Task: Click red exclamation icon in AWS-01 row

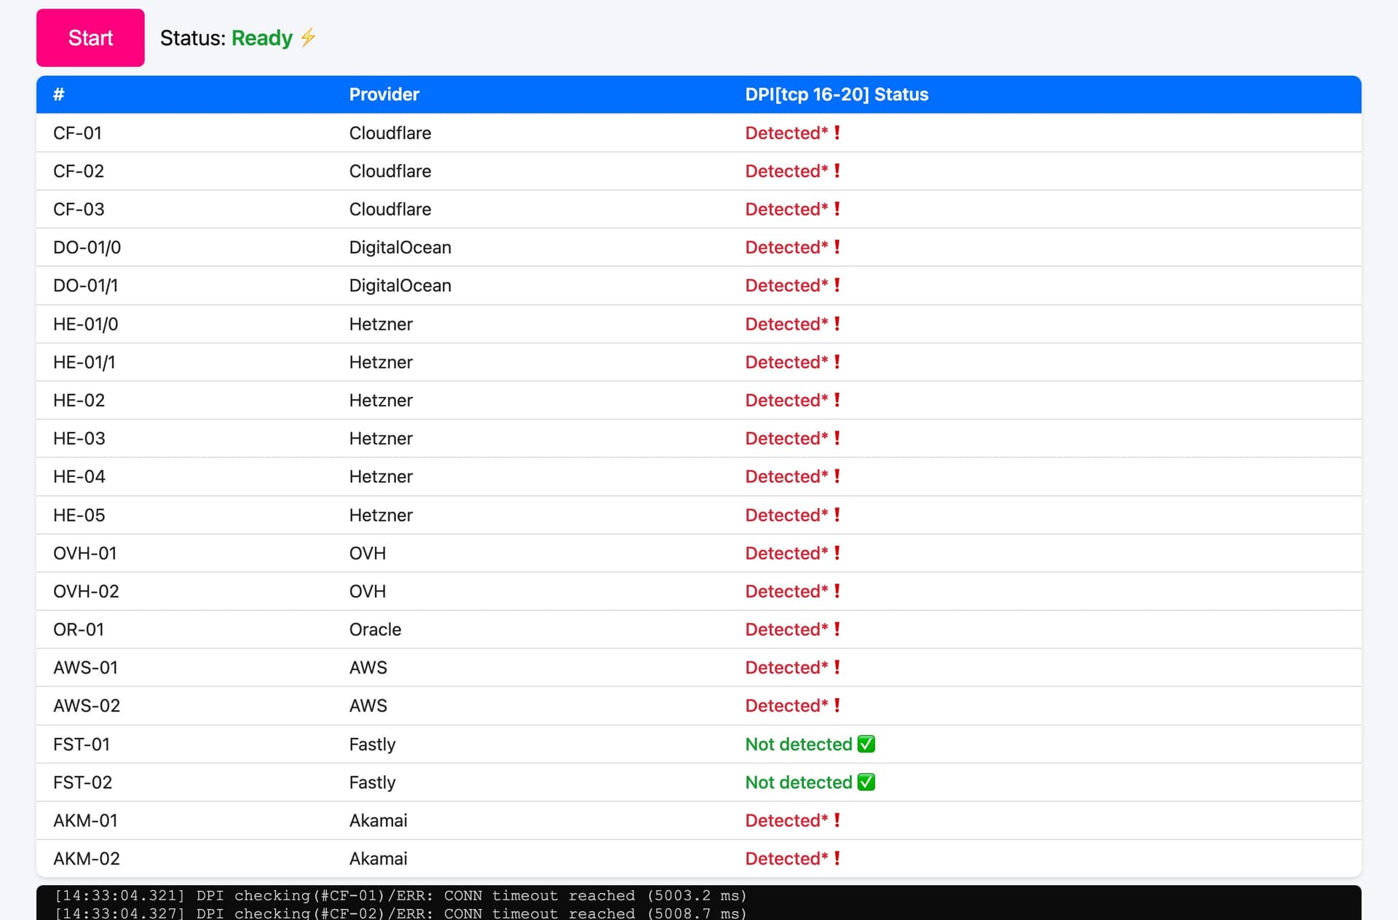Action: tap(837, 667)
